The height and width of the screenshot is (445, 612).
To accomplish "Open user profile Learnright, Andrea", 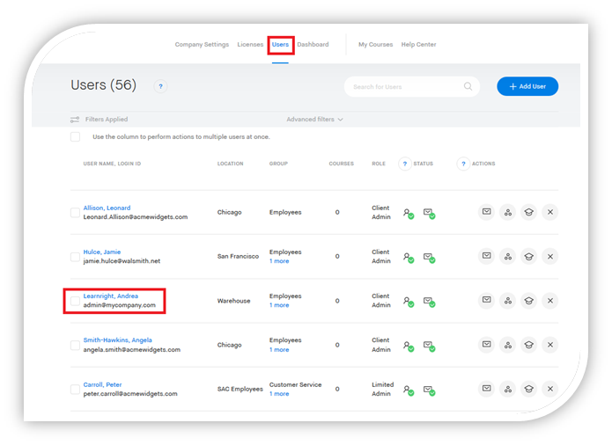I will 110,295.
